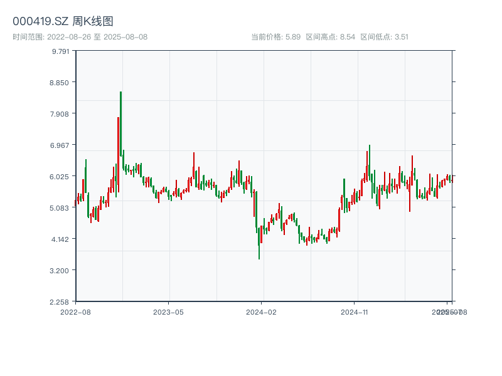
Task: Click the y-axis label 6.967
Action: (60, 145)
